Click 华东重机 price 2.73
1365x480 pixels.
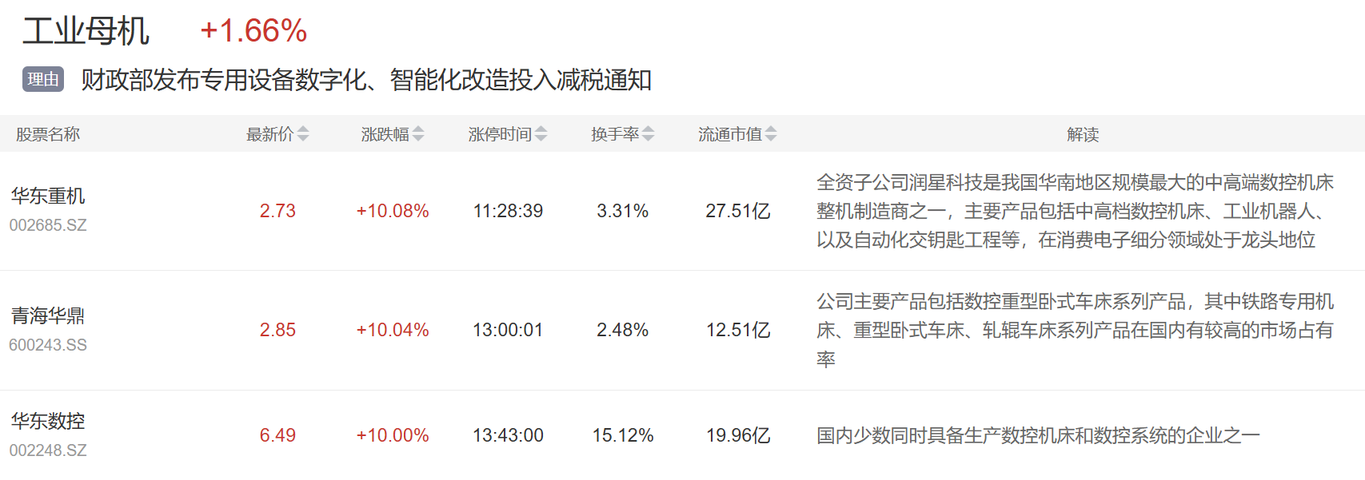277,211
